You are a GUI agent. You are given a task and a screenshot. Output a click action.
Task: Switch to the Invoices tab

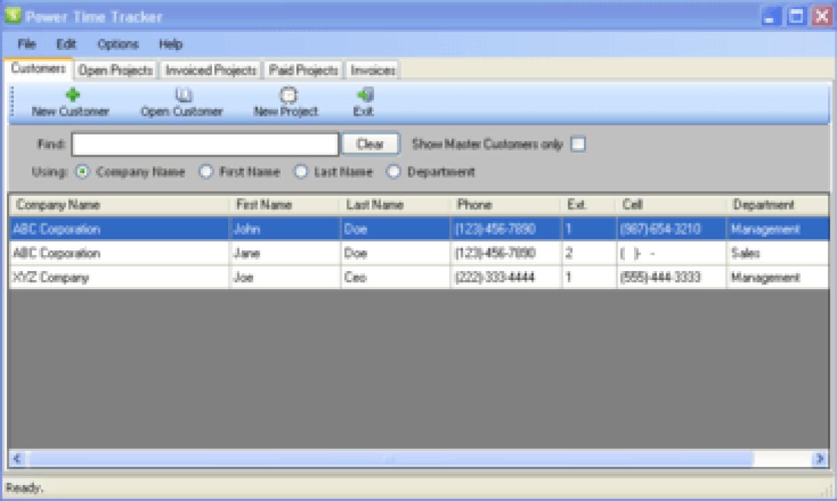(374, 70)
